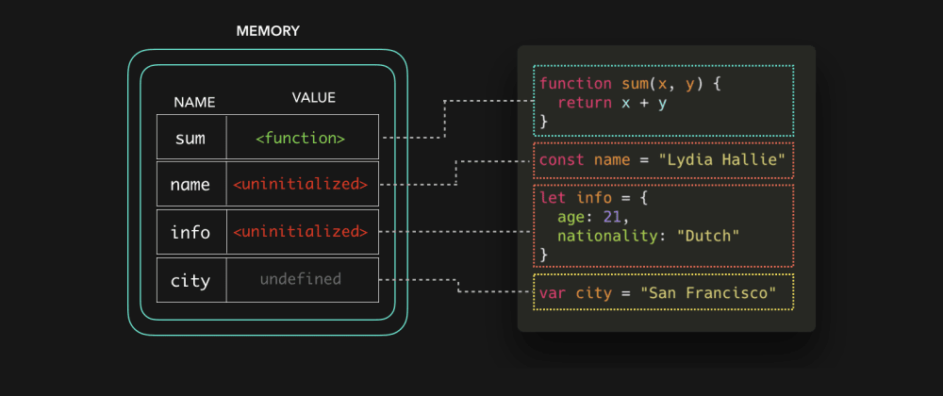Click the MEMORY heading

(x=268, y=31)
